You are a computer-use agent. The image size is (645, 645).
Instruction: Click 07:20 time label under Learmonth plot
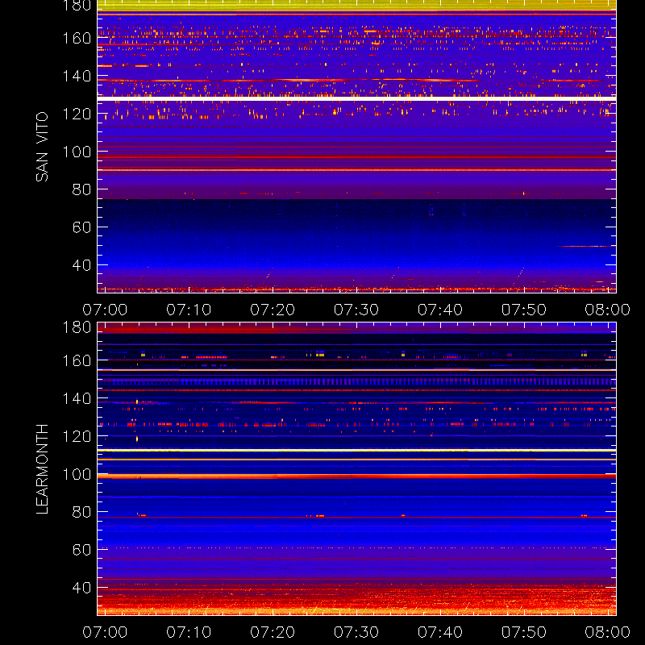coord(273,632)
